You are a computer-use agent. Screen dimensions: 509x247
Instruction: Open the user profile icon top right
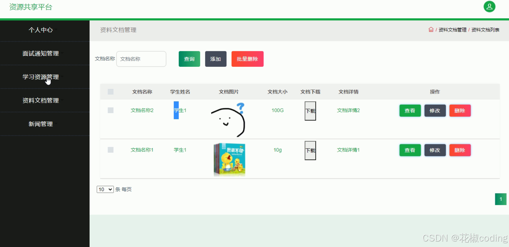[x=489, y=7]
